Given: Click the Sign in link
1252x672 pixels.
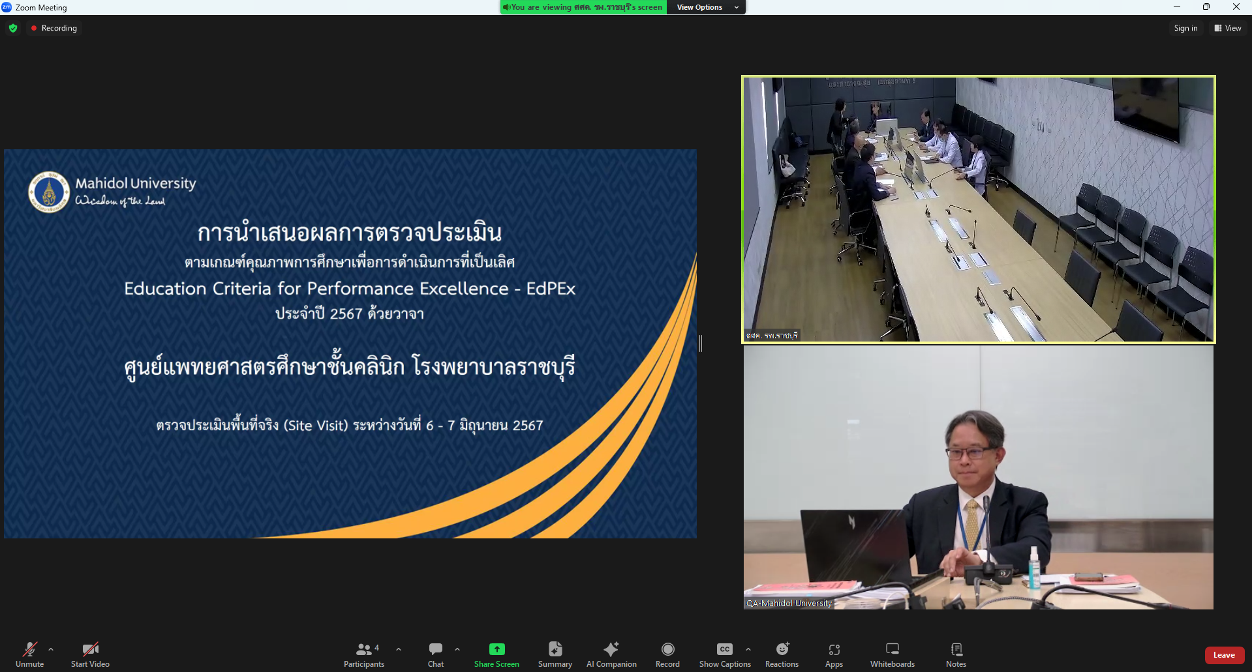Looking at the screenshot, I should [x=1185, y=28].
